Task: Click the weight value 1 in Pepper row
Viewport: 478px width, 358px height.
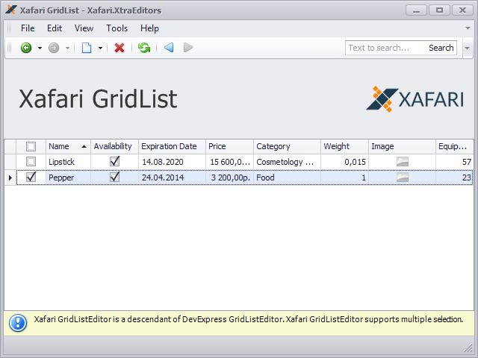Action: point(344,178)
